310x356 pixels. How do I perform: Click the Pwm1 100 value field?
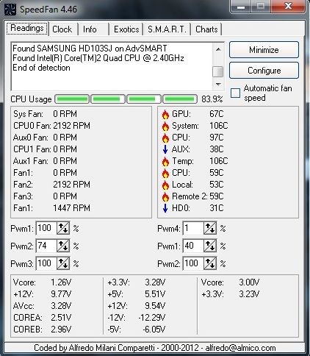46,228
